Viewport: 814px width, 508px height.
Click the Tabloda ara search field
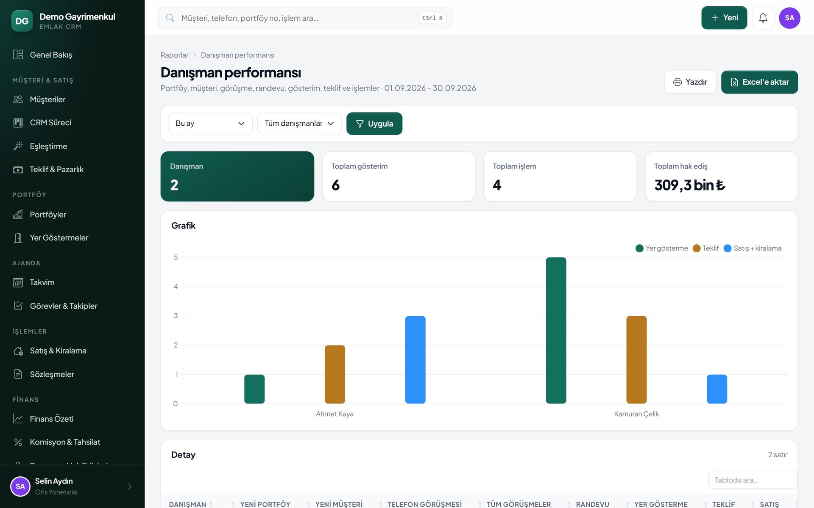(752, 480)
